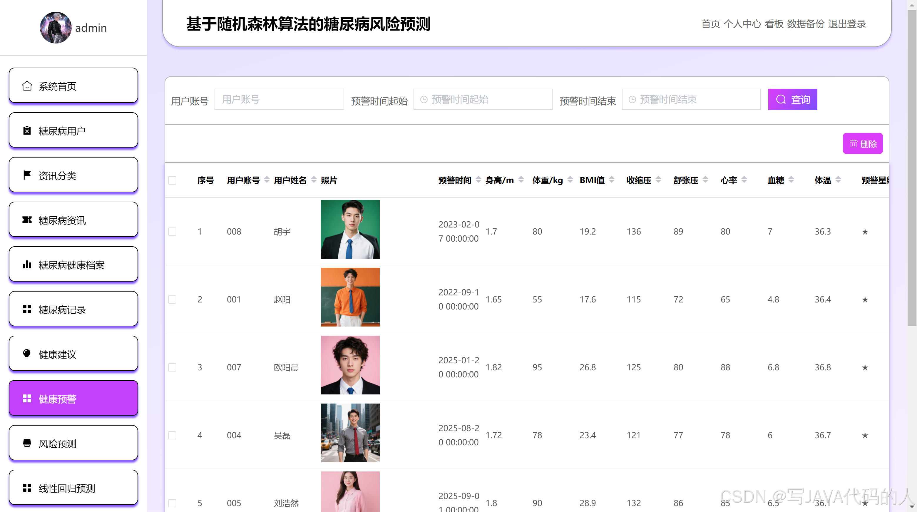Open 糖尿病资讯 sidebar menu
Image resolution: width=917 pixels, height=512 pixels.
coord(73,220)
